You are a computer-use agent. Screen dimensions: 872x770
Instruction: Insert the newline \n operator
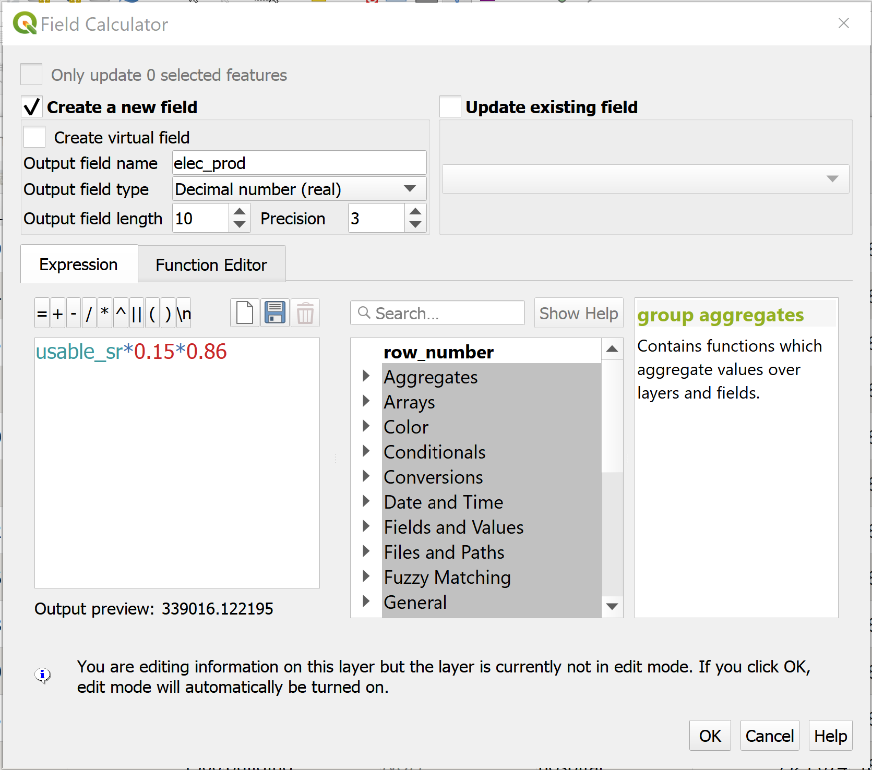184,313
